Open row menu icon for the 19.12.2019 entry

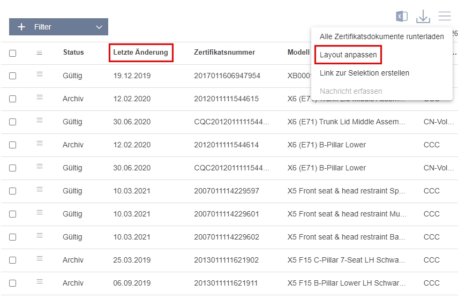[40, 74]
